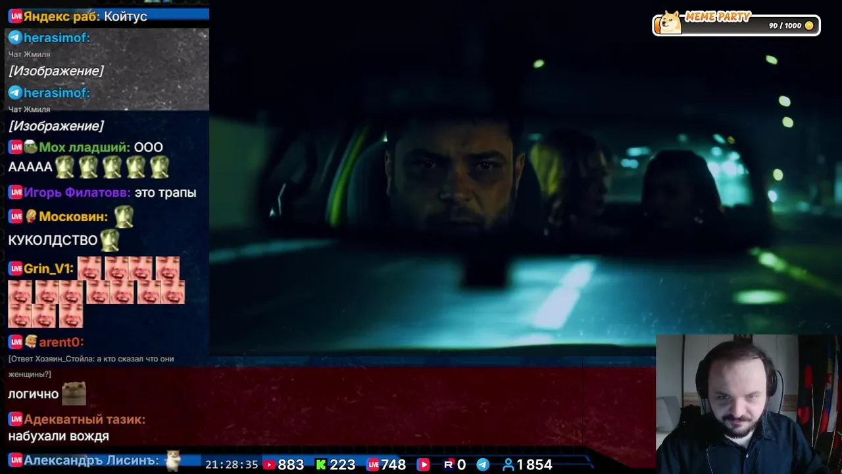Click the '90 / 1000' counter text
The image size is (842, 474).
click(785, 26)
